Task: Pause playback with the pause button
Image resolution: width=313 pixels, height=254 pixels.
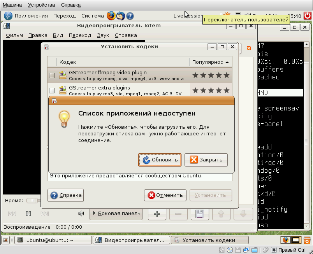Action: tap(28, 214)
